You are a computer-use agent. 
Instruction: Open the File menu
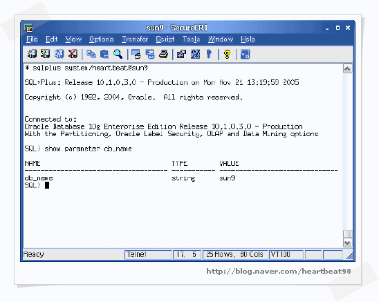[x=32, y=39]
